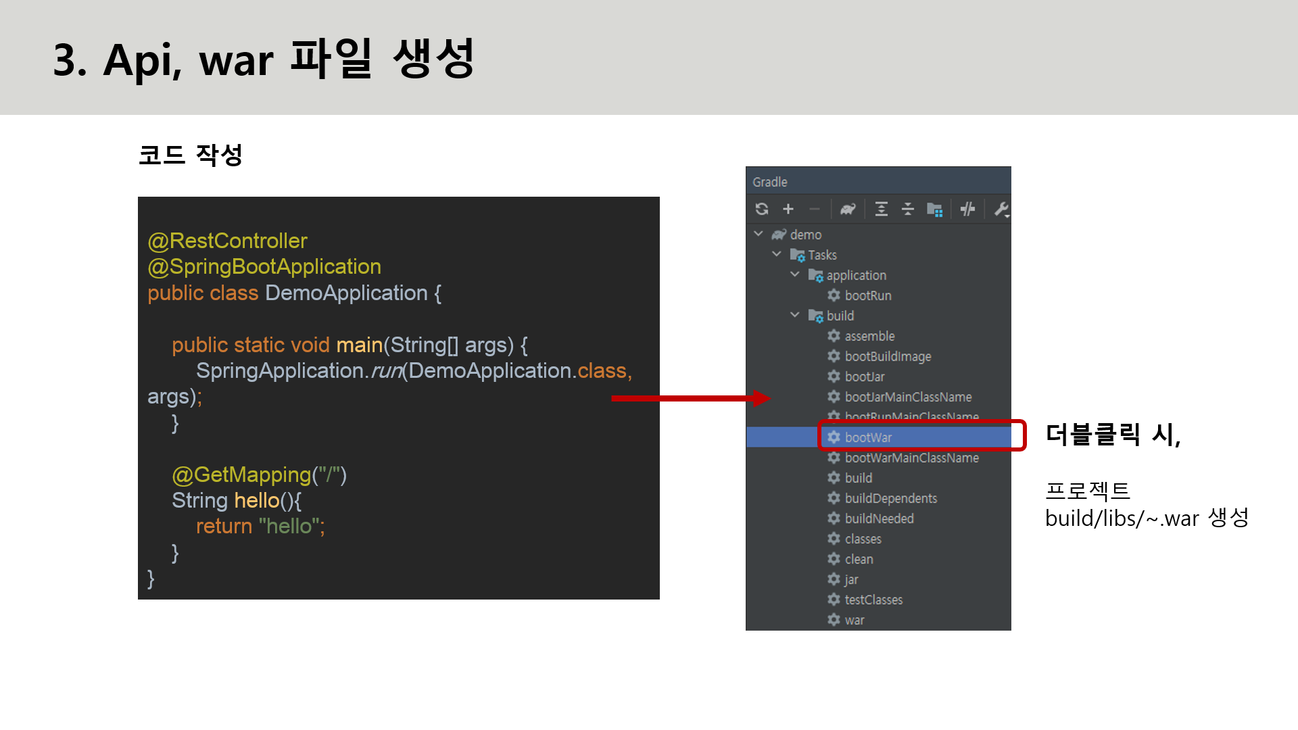Click the assemble task in the build group

869,336
